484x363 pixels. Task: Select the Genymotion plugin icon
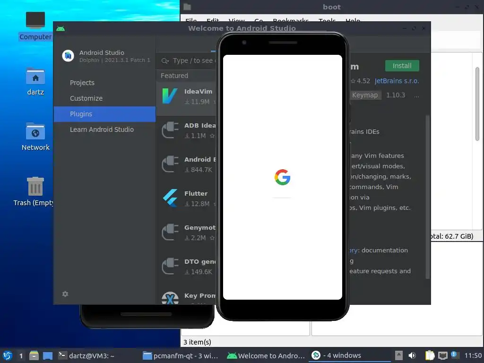point(170,232)
